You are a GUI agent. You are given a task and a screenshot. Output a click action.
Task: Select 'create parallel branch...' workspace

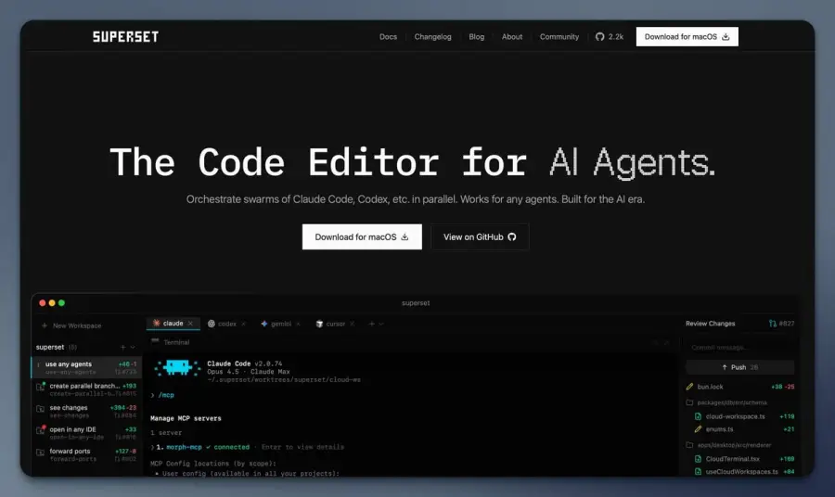point(86,389)
